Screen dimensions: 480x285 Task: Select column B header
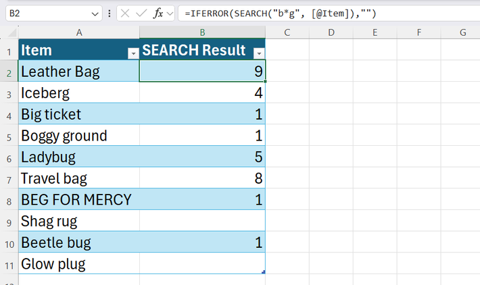202,32
